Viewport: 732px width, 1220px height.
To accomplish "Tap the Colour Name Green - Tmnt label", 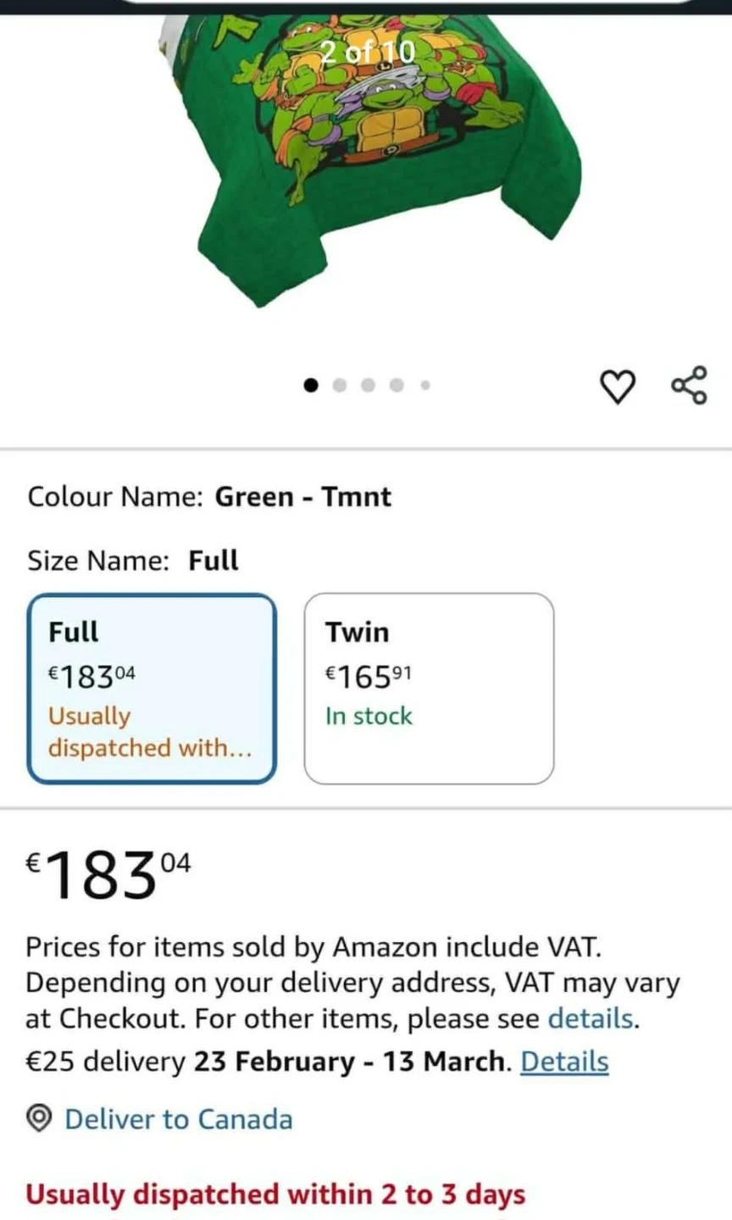I will point(209,496).
